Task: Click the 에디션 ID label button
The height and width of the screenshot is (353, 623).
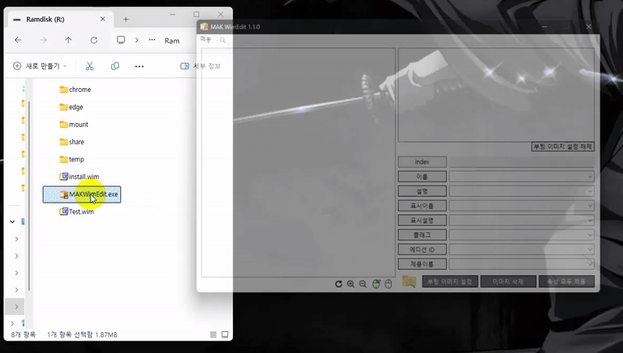Action: tap(422, 249)
